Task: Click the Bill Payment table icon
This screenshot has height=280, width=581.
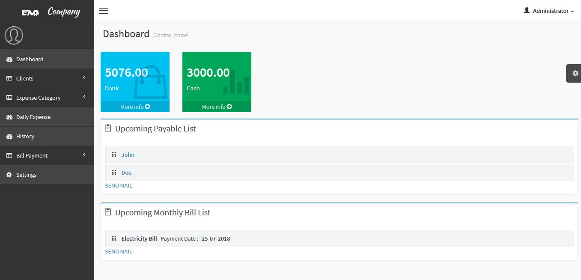Action: click(x=9, y=155)
